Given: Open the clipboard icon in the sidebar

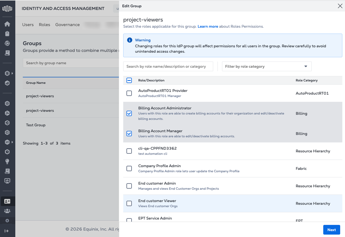Looking at the screenshot, I should point(7,34).
